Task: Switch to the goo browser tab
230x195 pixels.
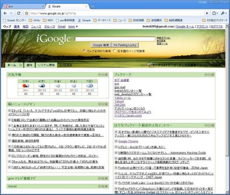Action: click(x=24, y=7)
